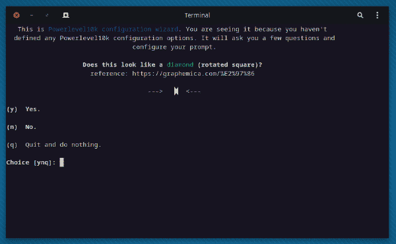
Task: Click the 'Powerlevel10k configuration wizard' blue text
Action: [113, 29]
